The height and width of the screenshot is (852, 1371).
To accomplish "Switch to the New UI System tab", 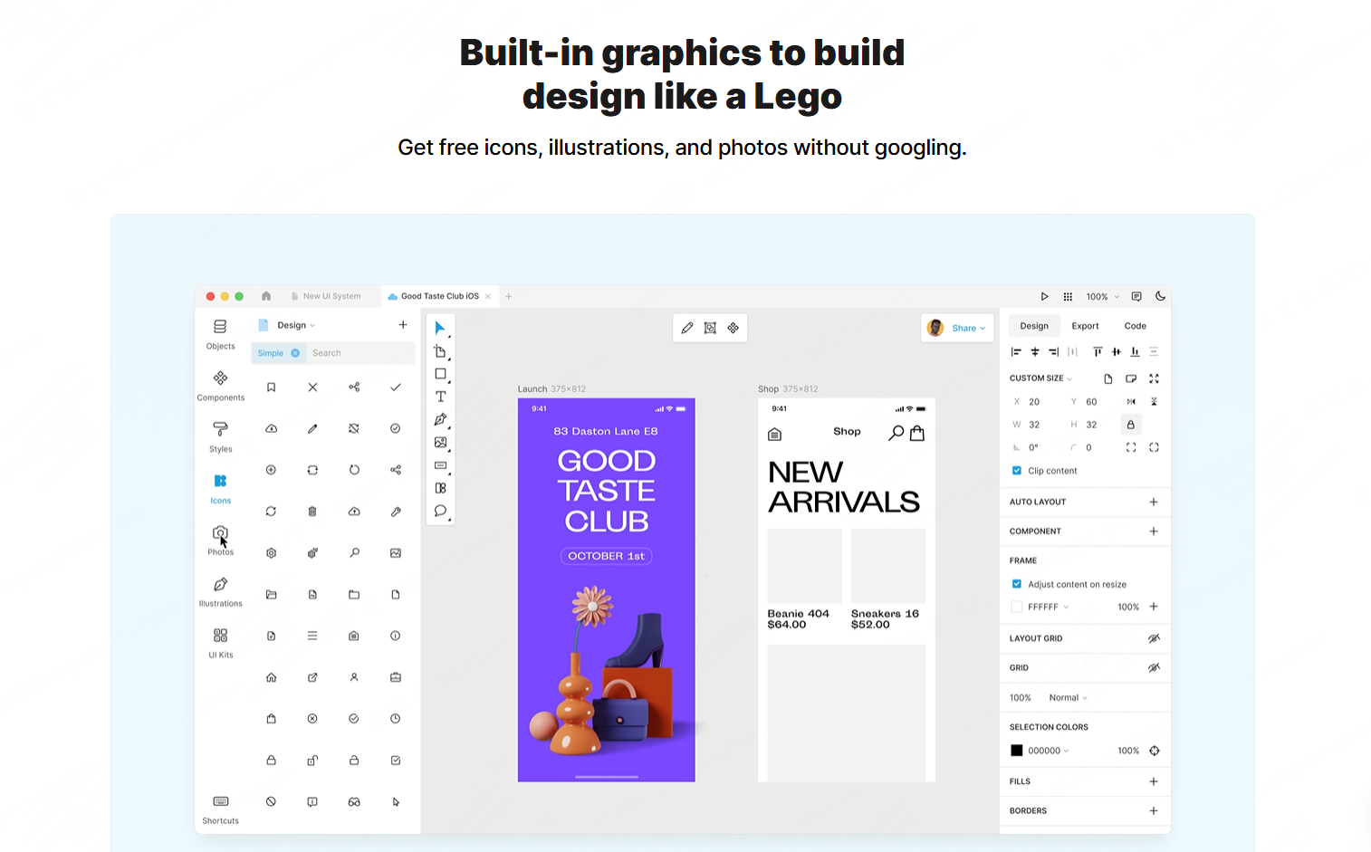I will click(x=326, y=296).
